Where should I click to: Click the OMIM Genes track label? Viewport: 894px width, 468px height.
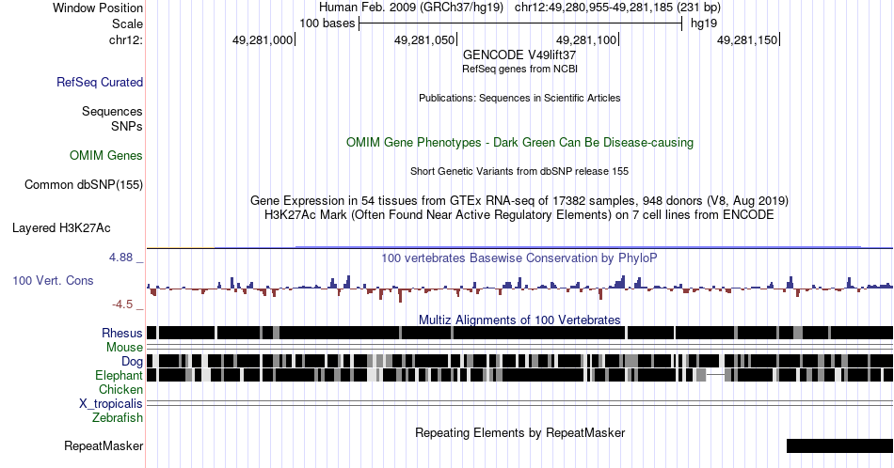106,156
